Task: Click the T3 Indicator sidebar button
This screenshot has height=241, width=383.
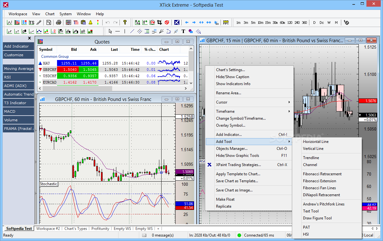Action: pos(18,103)
